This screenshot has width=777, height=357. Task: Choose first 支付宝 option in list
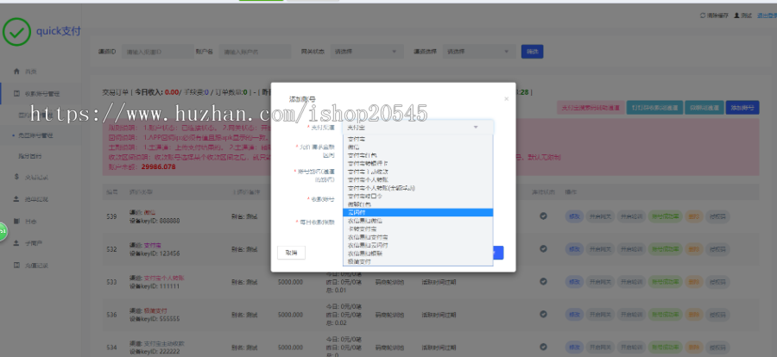pos(418,139)
